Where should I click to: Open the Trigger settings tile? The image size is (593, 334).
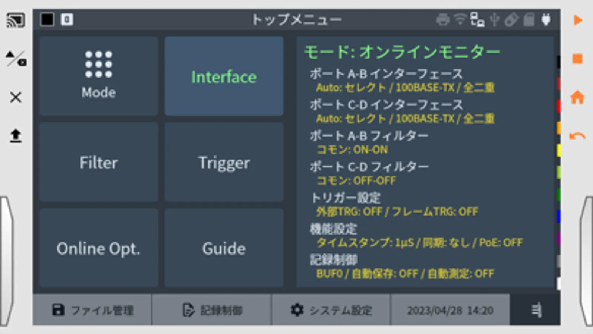[224, 162]
